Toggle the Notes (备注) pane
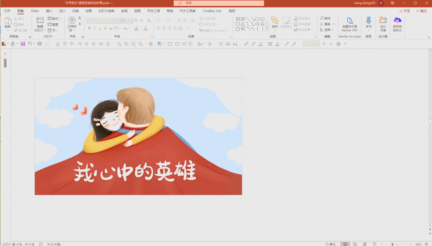The height and width of the screenshot is (246, 432). click(x=331, y=244)
